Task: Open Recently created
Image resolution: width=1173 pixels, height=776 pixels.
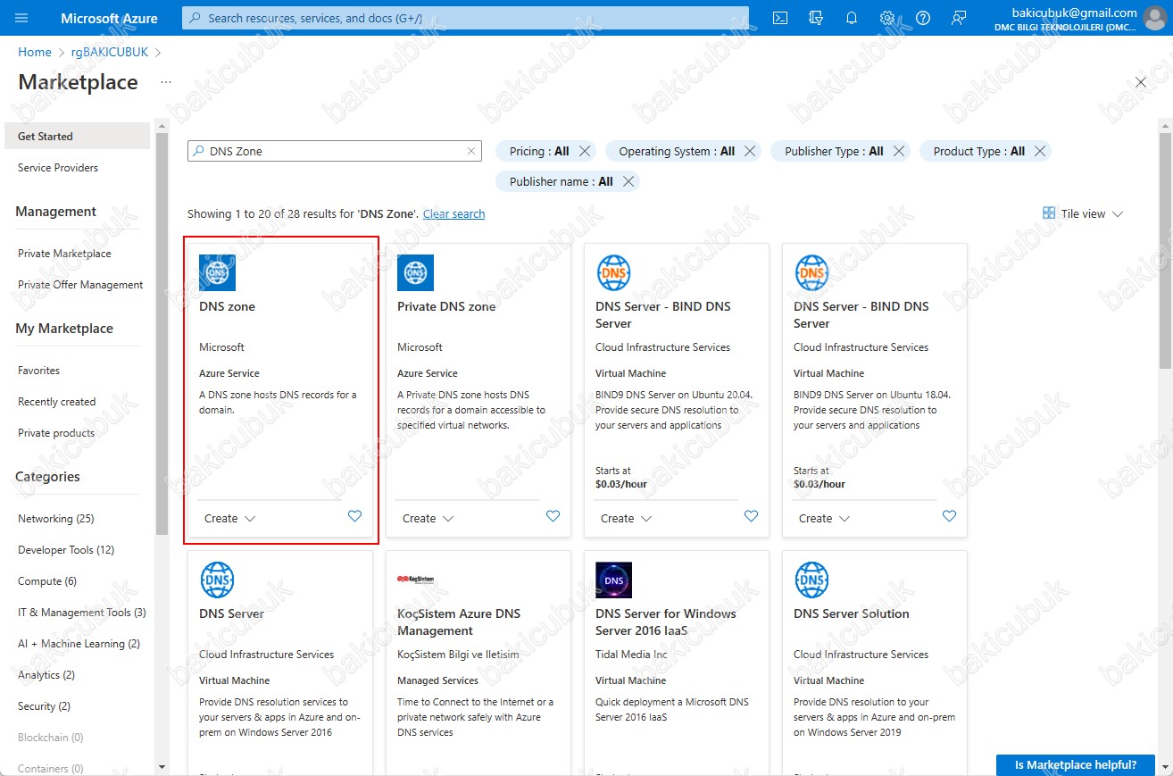Action: (56, 402)
